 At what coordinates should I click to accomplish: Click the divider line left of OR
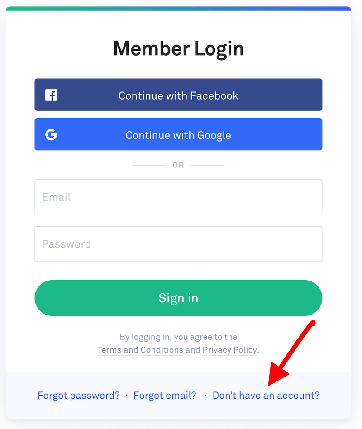pyautogui.click(x=148, y=165)
